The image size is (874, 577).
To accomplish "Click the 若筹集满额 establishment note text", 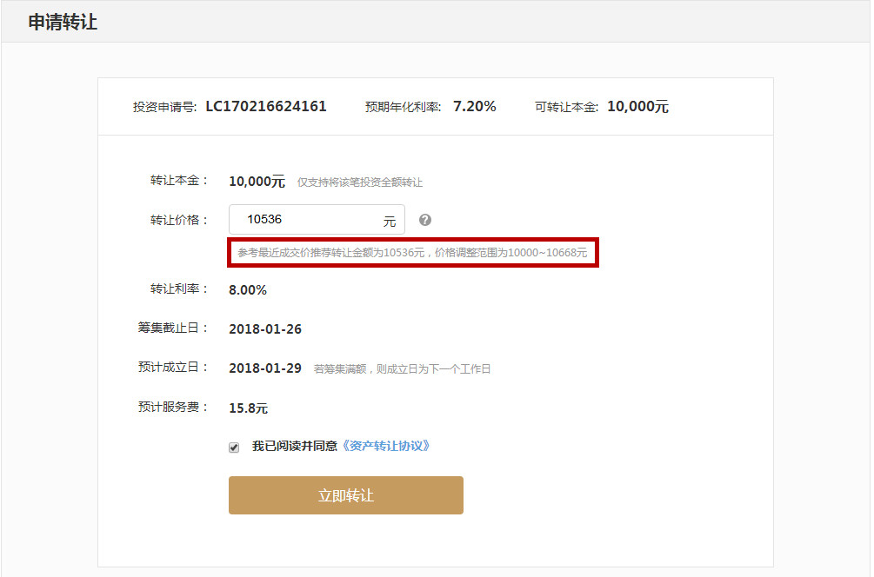I will tap(402, 369).
